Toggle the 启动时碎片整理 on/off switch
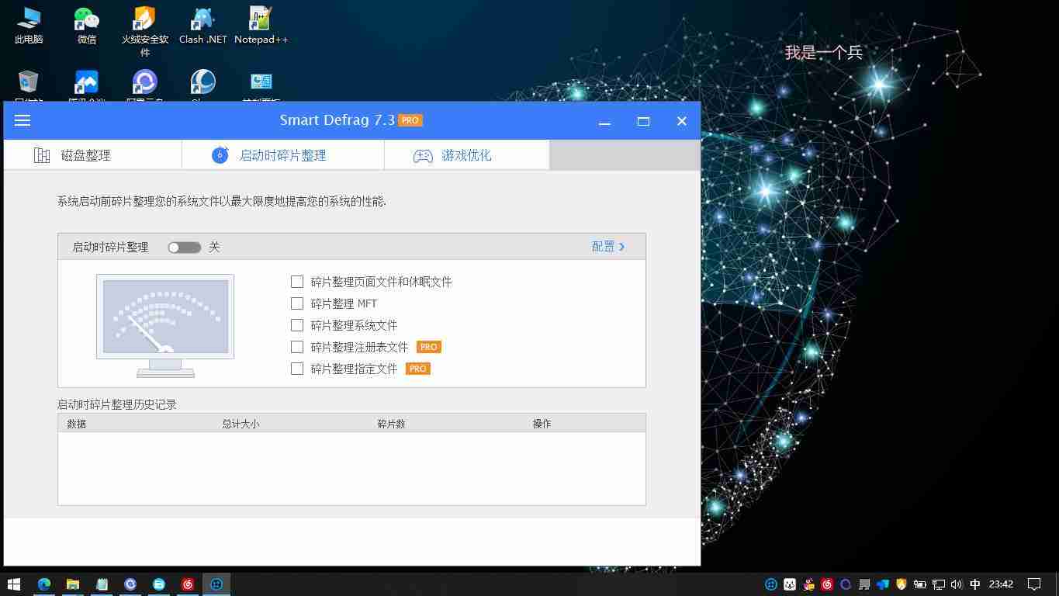Viewport: 1059px width, 596px height. click(x=185, y=248)
